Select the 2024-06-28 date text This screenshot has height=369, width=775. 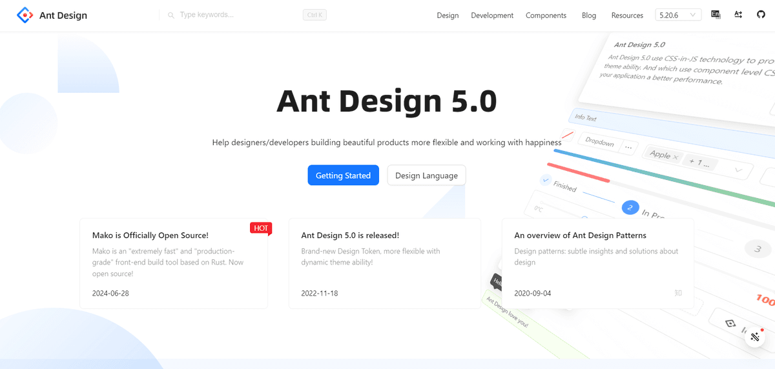click(110, 293)
